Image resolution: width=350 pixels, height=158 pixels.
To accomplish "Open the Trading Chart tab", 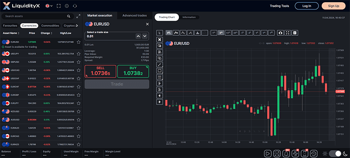I will [167, 17].
